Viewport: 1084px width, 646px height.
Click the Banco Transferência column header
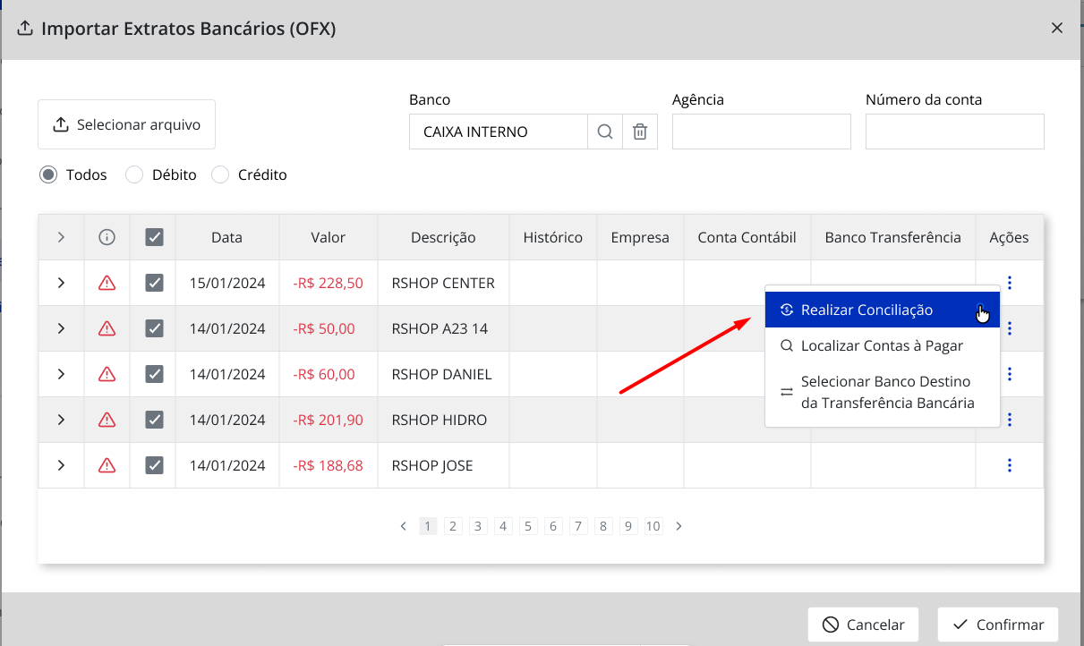coord(893,237)
